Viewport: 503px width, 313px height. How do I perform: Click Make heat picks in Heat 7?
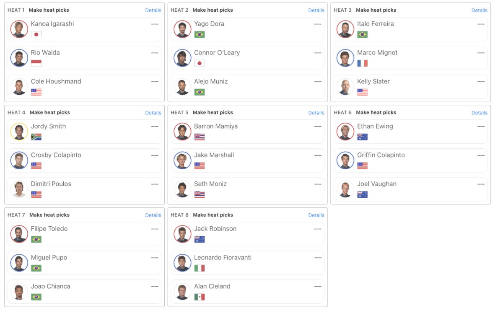pos(49,215)
